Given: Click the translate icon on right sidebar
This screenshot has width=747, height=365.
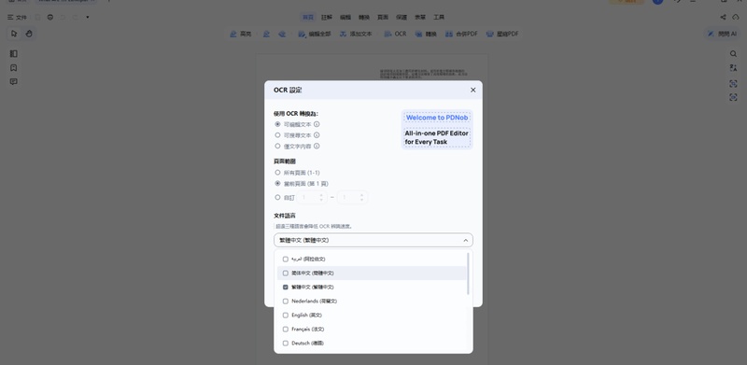Looking at the screenshot, I should [733, 67].
